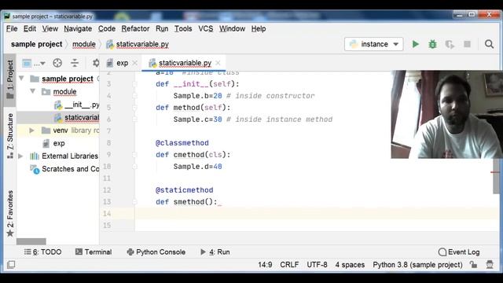The width and height of the screenshot is (503, 283).
Task: Open the View menu
Action: pos(50,28)
